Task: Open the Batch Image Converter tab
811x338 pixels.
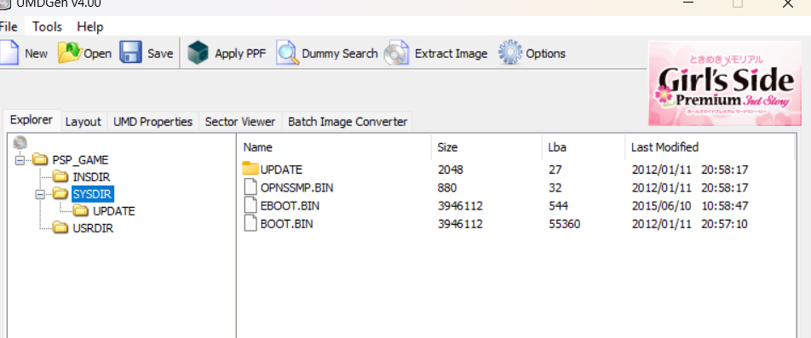Action: (348, 122)
